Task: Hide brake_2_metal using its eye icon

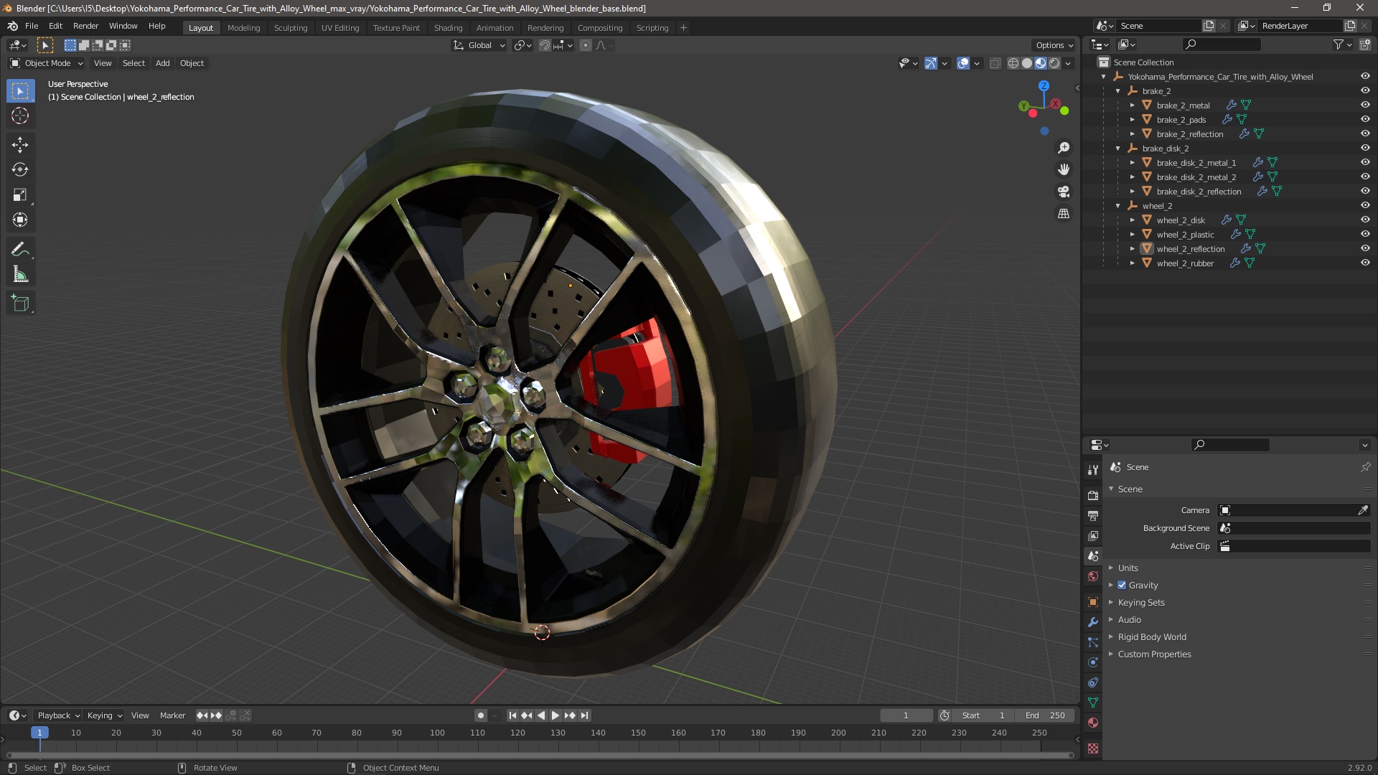Action: [x=1365, y=105]
